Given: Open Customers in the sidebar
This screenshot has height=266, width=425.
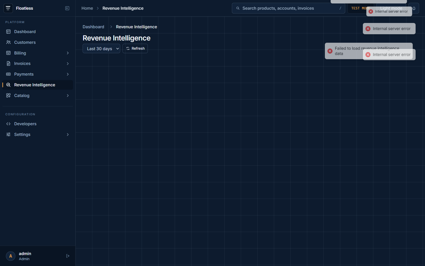Looking at the screenshot, I should [x=37, y=42].
